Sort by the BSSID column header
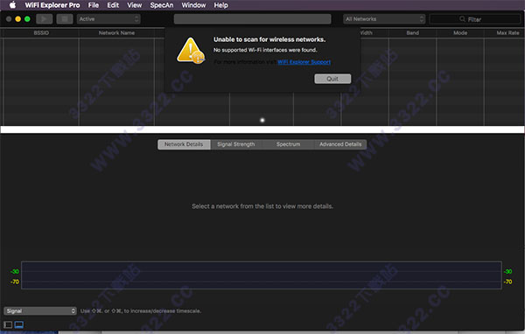525x334 pixels. coord(41,33)
